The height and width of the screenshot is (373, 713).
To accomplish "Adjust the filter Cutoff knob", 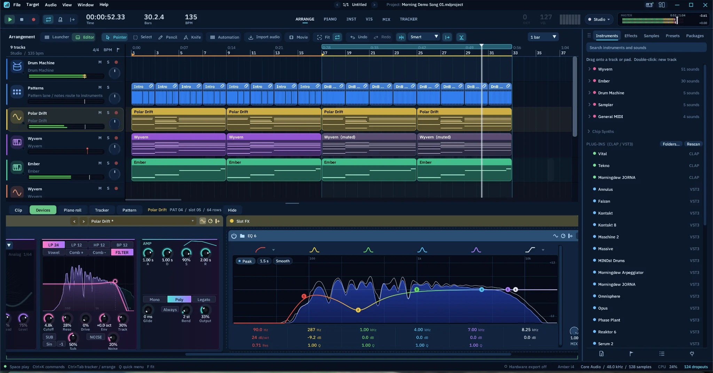I will click(x=48, y=318).
